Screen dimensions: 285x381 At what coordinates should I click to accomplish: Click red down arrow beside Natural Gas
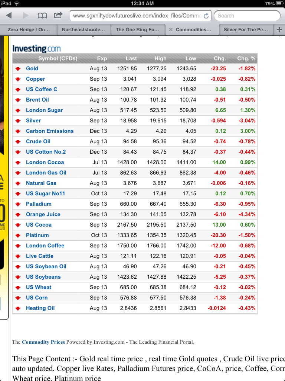(x=18, y=183)
